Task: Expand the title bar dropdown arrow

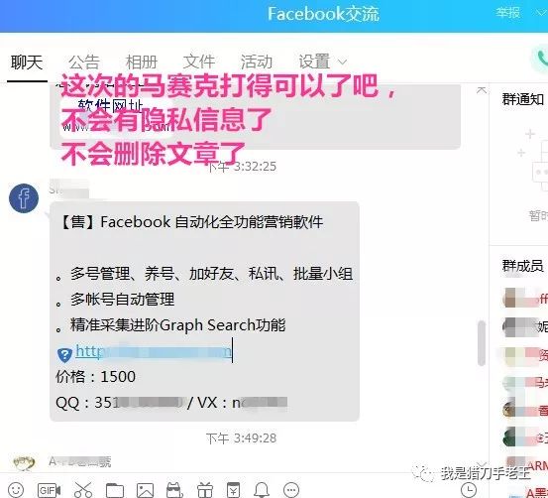Action: point(541,13)
